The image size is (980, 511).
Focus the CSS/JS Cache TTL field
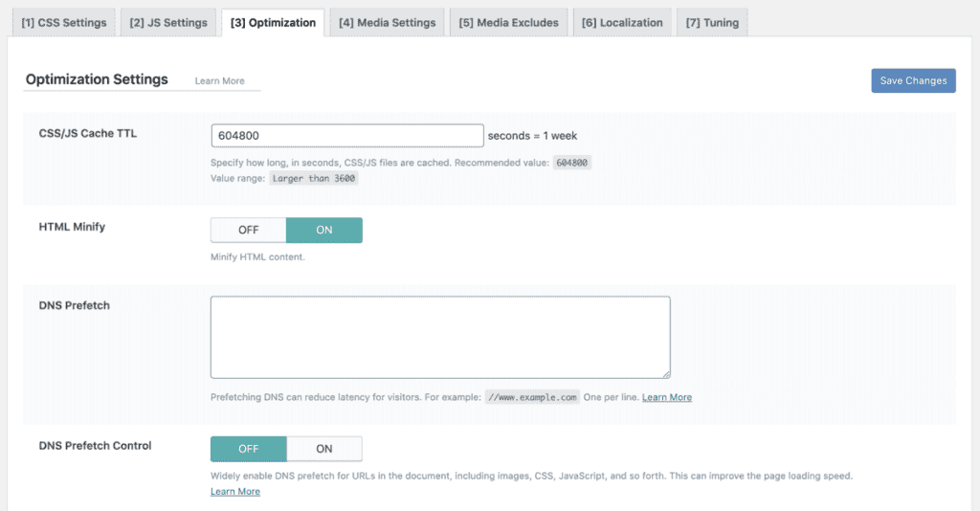click(x=347, y=136)
